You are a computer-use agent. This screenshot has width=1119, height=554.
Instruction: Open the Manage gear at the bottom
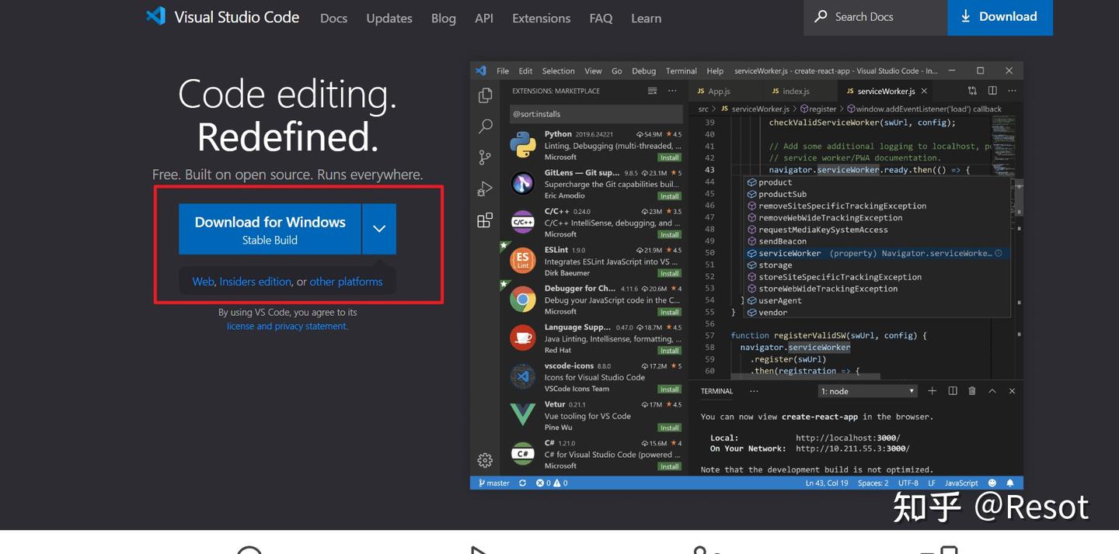[x=485, y=459]
